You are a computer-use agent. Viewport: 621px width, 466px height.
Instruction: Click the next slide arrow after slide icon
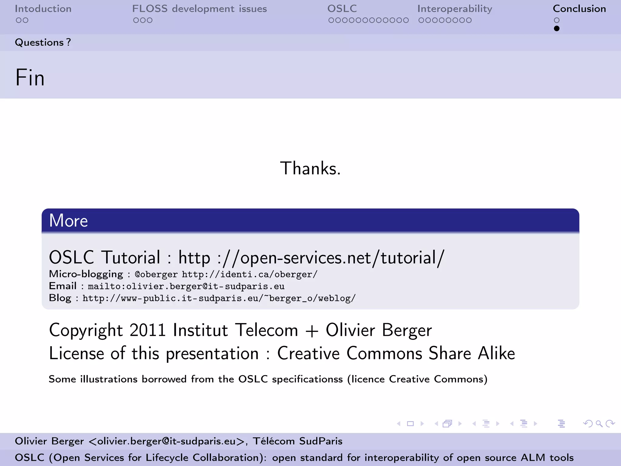(422, 424)
